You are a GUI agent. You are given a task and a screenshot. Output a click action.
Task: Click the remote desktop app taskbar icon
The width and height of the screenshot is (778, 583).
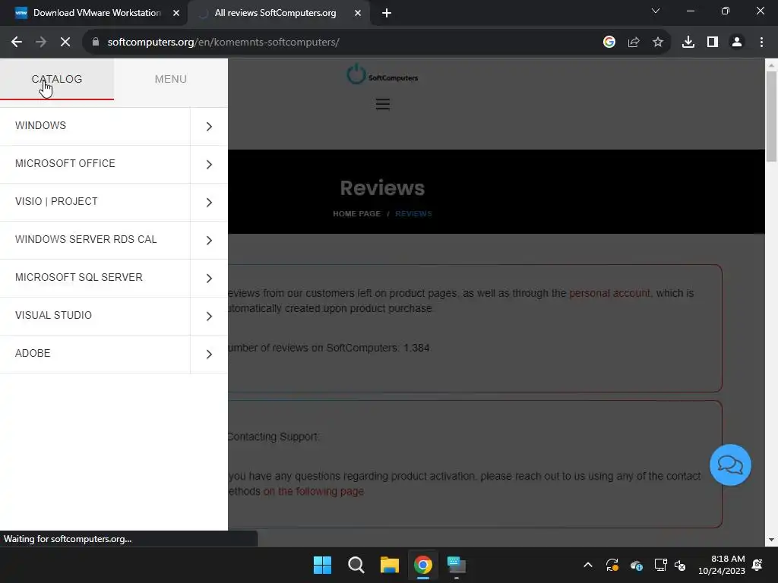457,565
